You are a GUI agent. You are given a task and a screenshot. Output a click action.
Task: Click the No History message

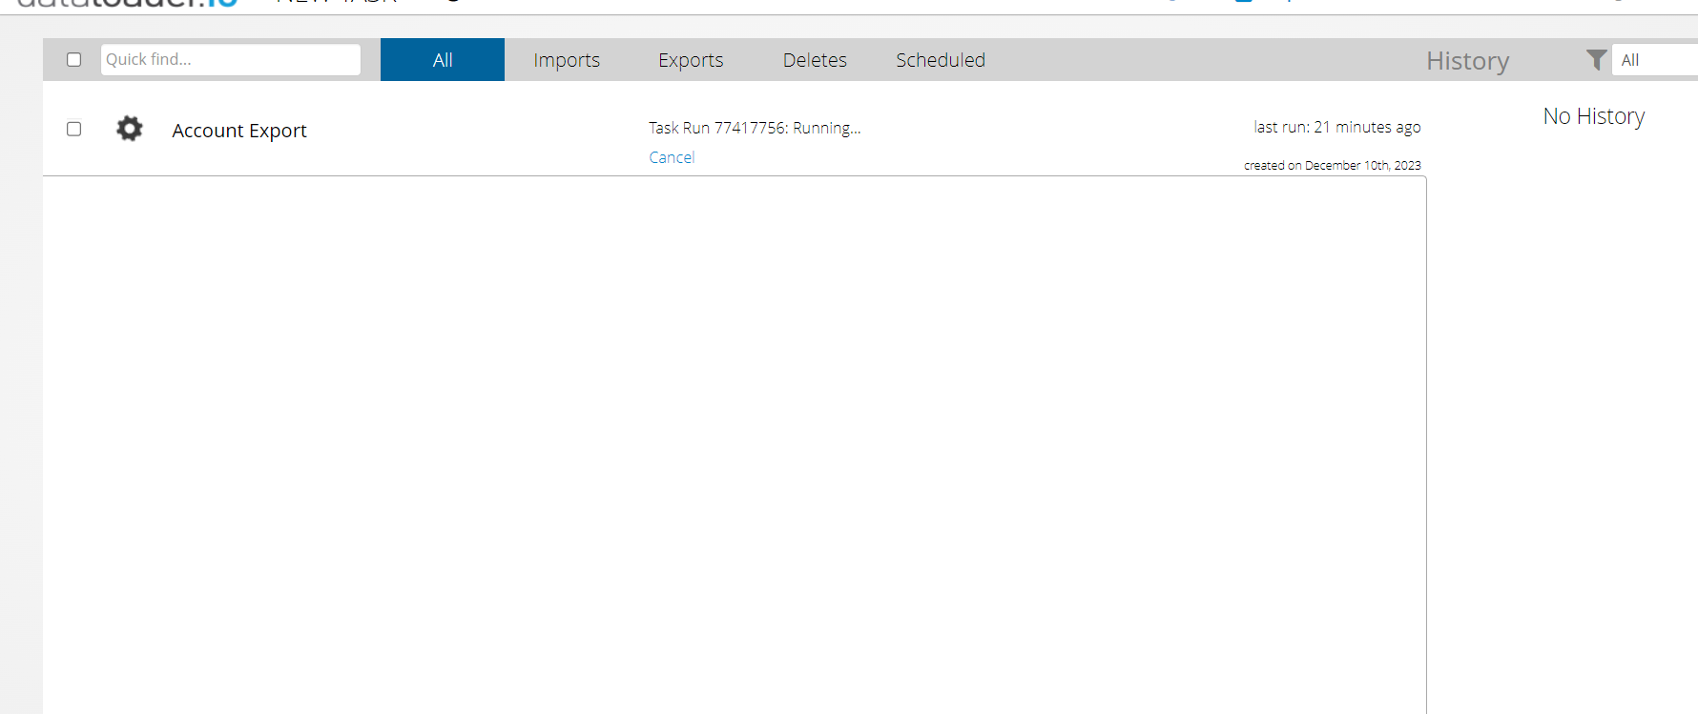1593,116
